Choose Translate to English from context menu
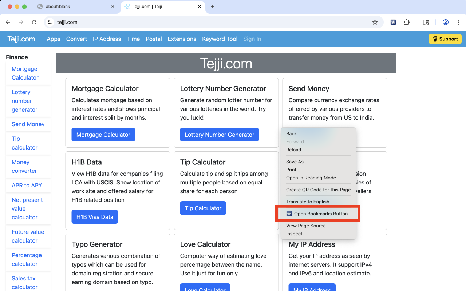This screenshot has height=291, width=466. (x=308, y=202)
